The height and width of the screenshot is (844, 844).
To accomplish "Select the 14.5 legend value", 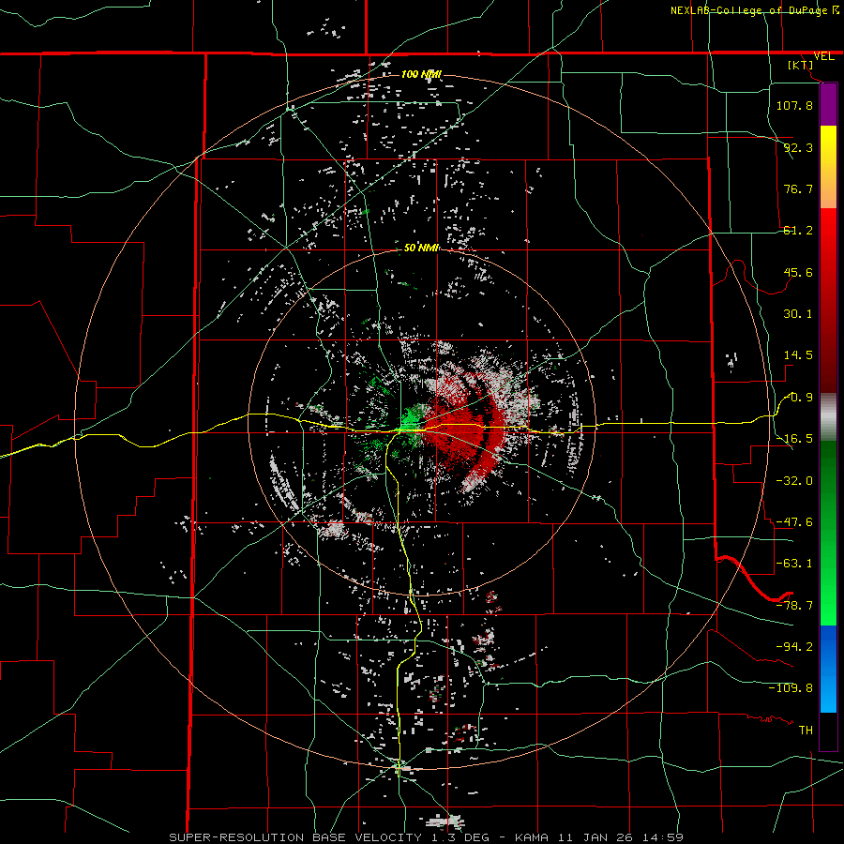I will 798,355.
